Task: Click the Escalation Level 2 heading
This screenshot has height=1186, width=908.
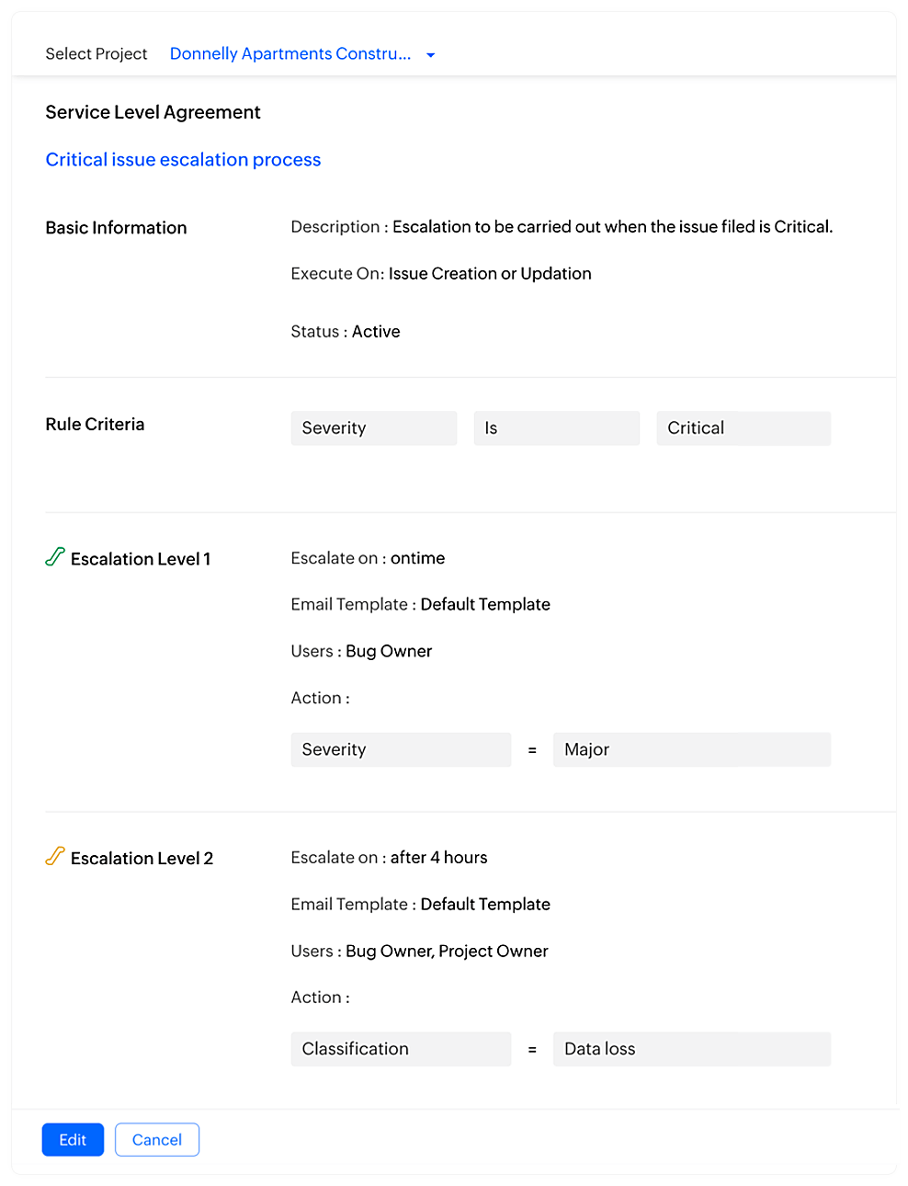Action: (142, 859)
